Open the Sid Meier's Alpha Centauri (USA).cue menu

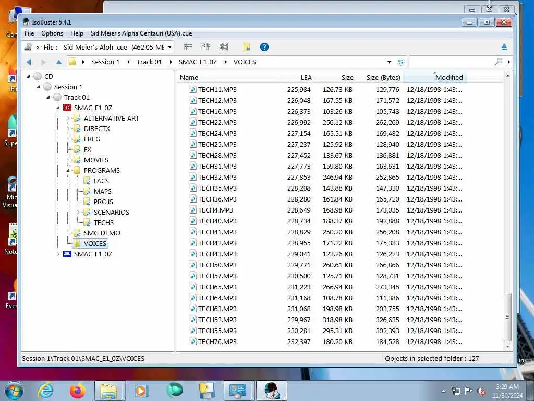coord(141,33)
